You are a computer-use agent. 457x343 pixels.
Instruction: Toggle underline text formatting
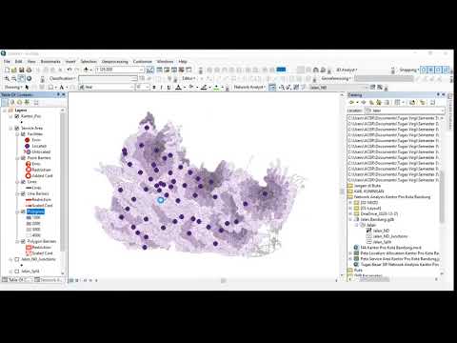tap(169, 87)
